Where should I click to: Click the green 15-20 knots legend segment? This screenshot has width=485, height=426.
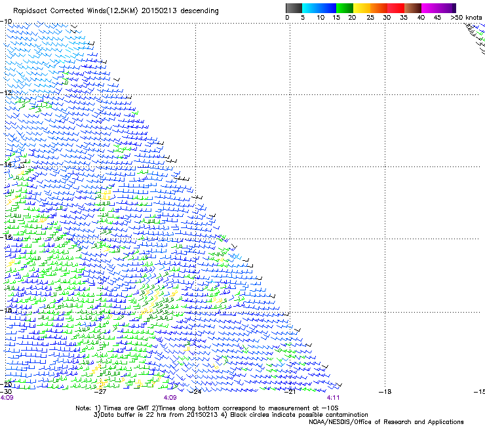[x=345, y=8]
